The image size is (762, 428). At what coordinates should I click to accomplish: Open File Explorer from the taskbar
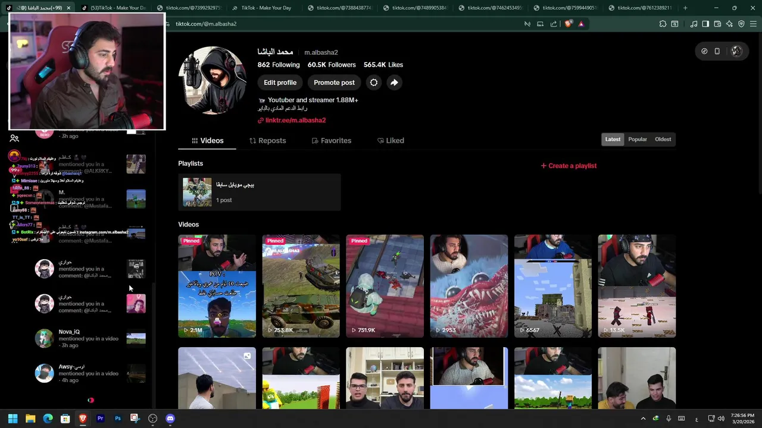point(30,418)
